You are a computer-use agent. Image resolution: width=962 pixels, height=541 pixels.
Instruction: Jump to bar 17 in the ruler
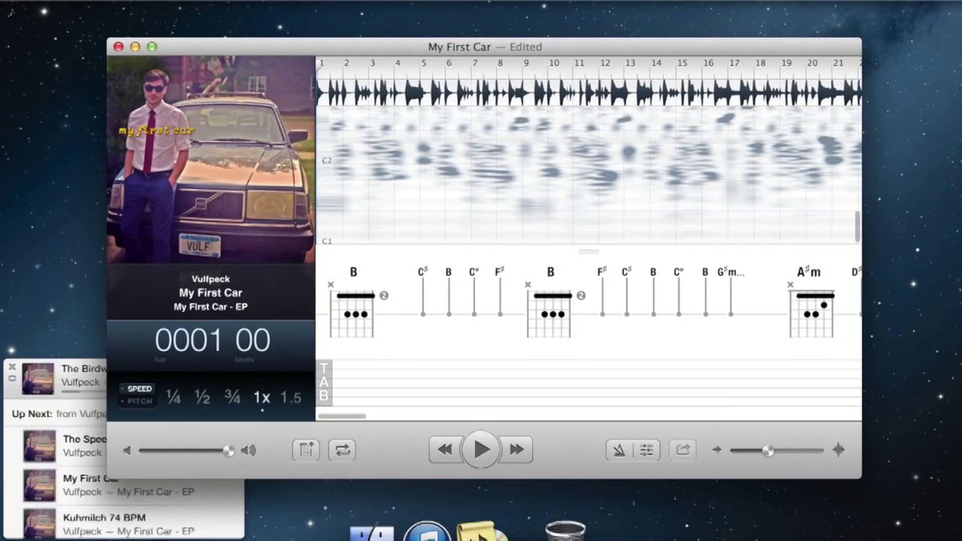[x=734, y=63]
